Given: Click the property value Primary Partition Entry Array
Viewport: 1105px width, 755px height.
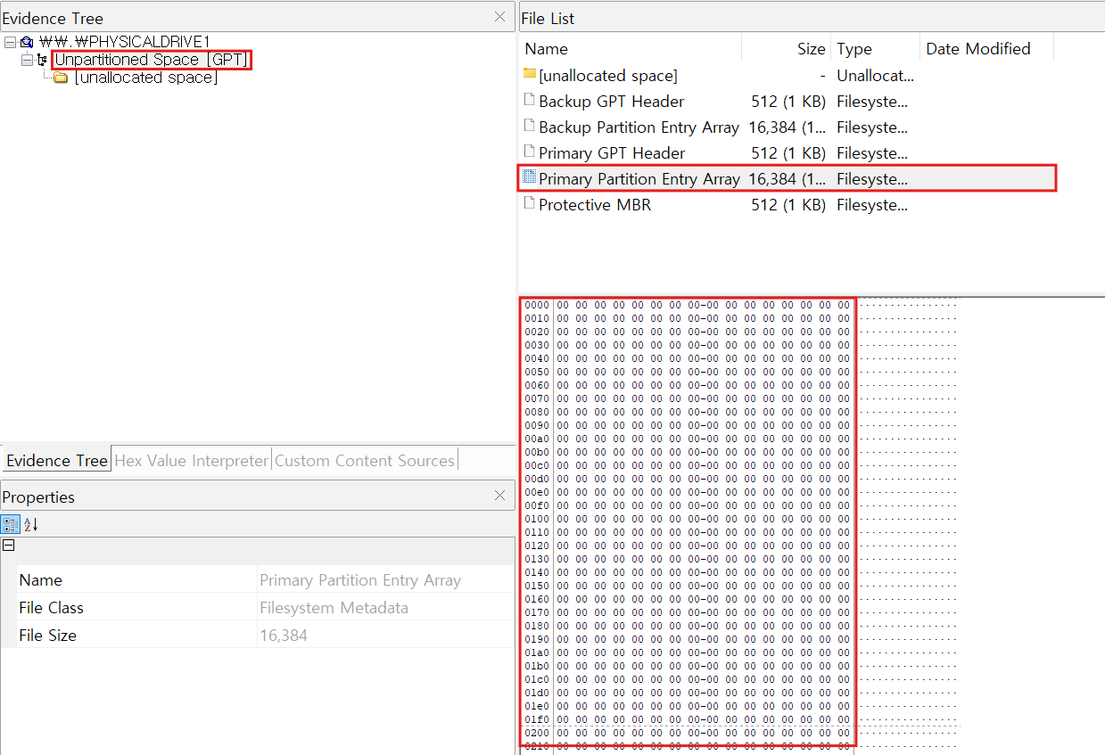Looking at the screenshot, I should (x=360, y=580).
